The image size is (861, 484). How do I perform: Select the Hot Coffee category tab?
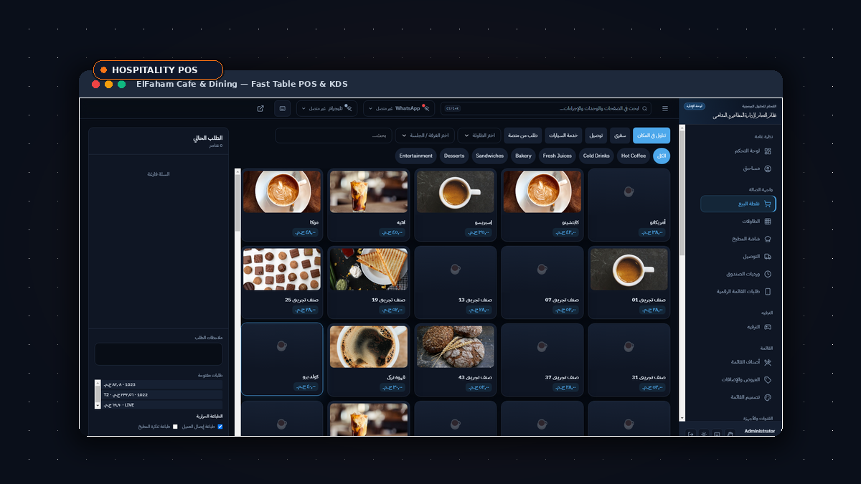click(x=634, y=156)
